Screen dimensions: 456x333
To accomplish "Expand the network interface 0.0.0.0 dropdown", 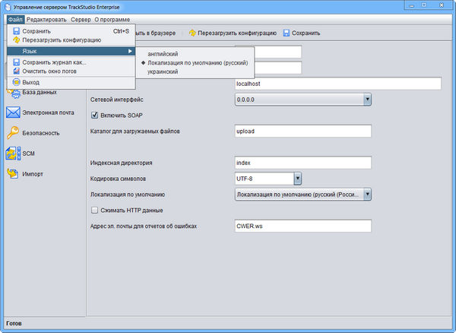I will (366, 99).
